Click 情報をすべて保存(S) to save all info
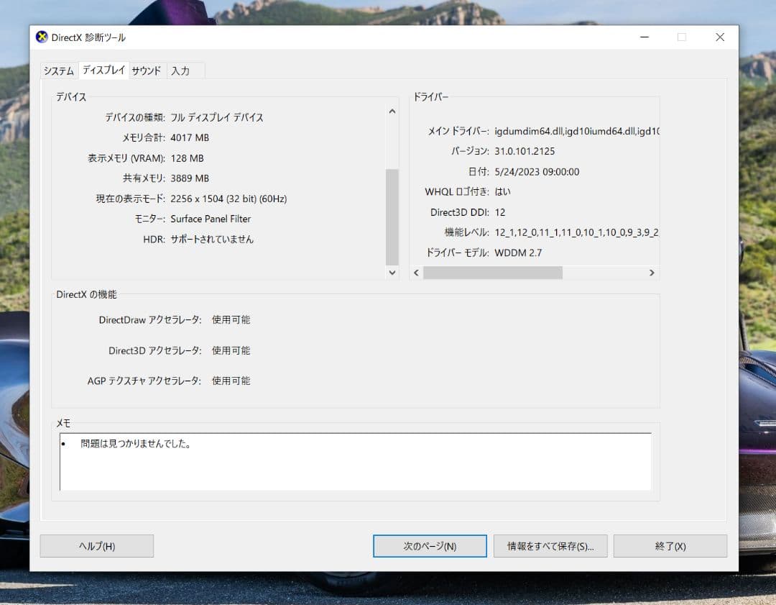The image size is (776, 605). click(x=550, y=546)
